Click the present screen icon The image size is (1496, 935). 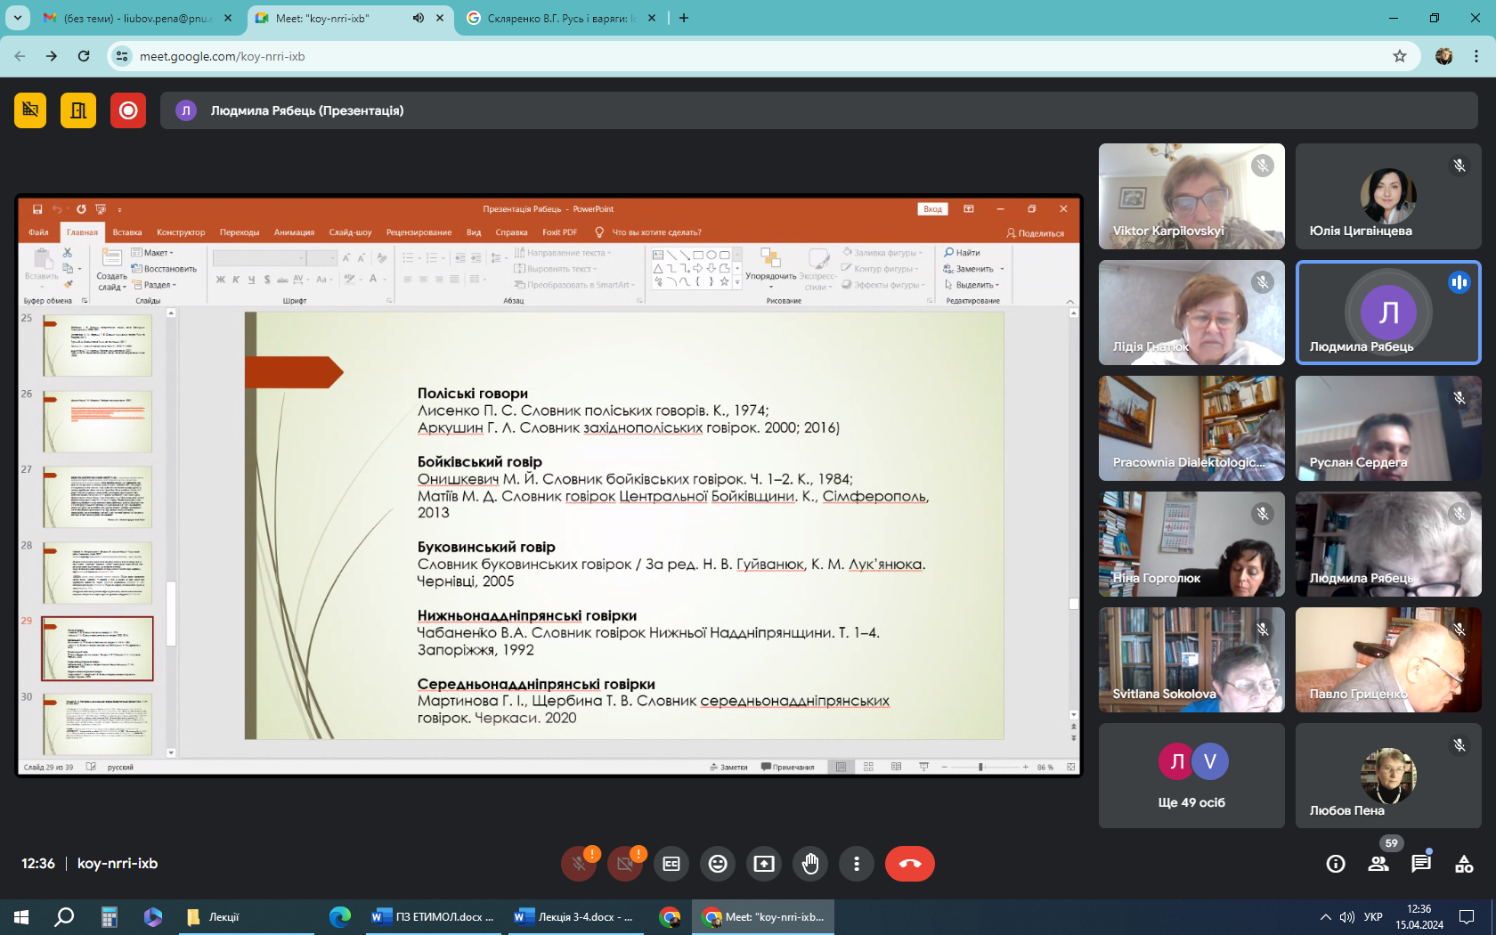click(x=763, y=864)
